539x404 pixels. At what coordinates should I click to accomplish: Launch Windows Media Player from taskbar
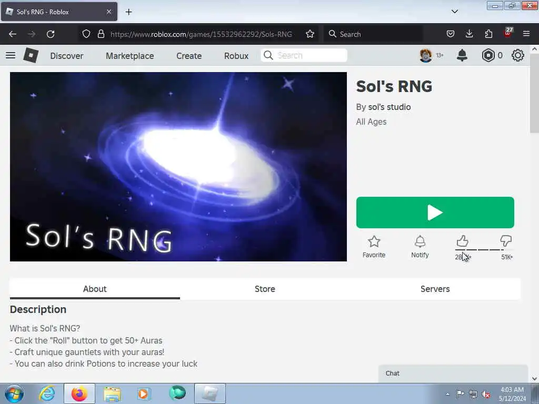click(144, 393)
